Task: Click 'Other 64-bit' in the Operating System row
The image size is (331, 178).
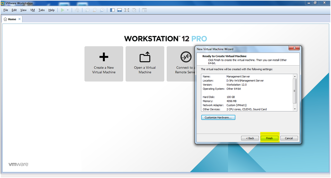Action: pos(234,89)
